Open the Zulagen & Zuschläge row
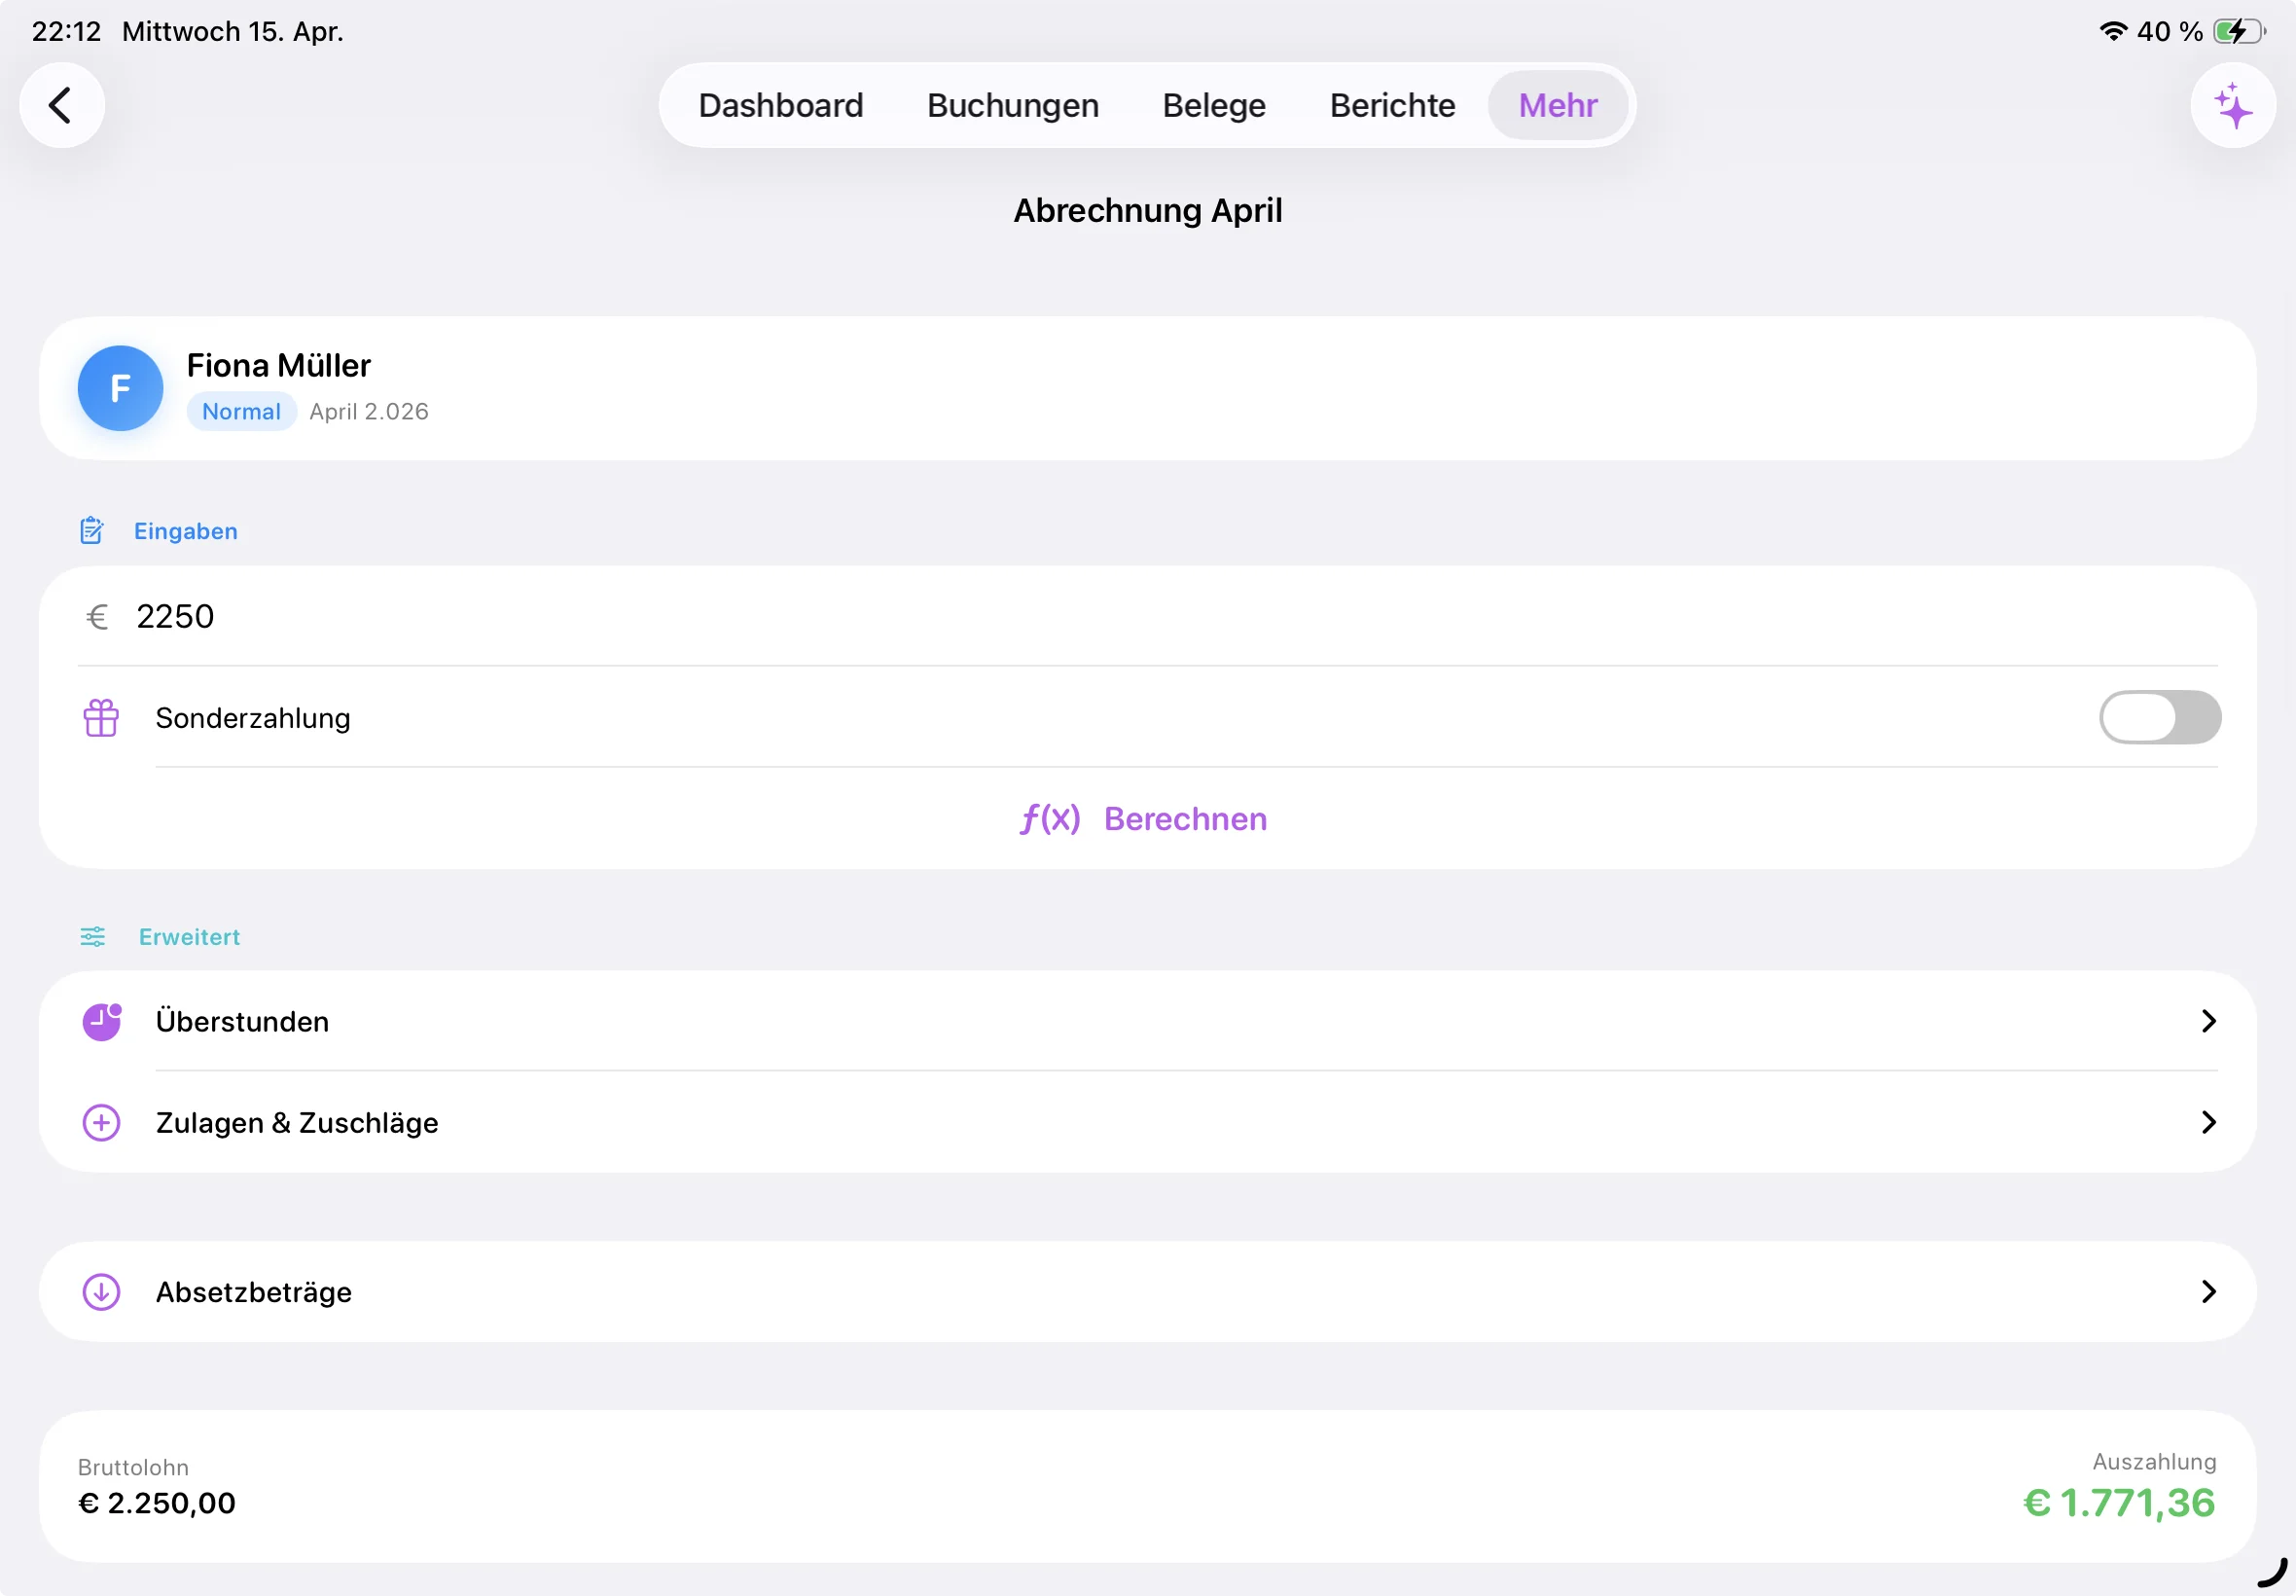This screenshot has width=2296, height=1596. (x=1147, y=1122)
